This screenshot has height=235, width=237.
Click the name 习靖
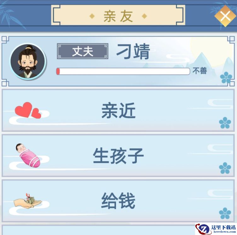click(x=133, y=51)
